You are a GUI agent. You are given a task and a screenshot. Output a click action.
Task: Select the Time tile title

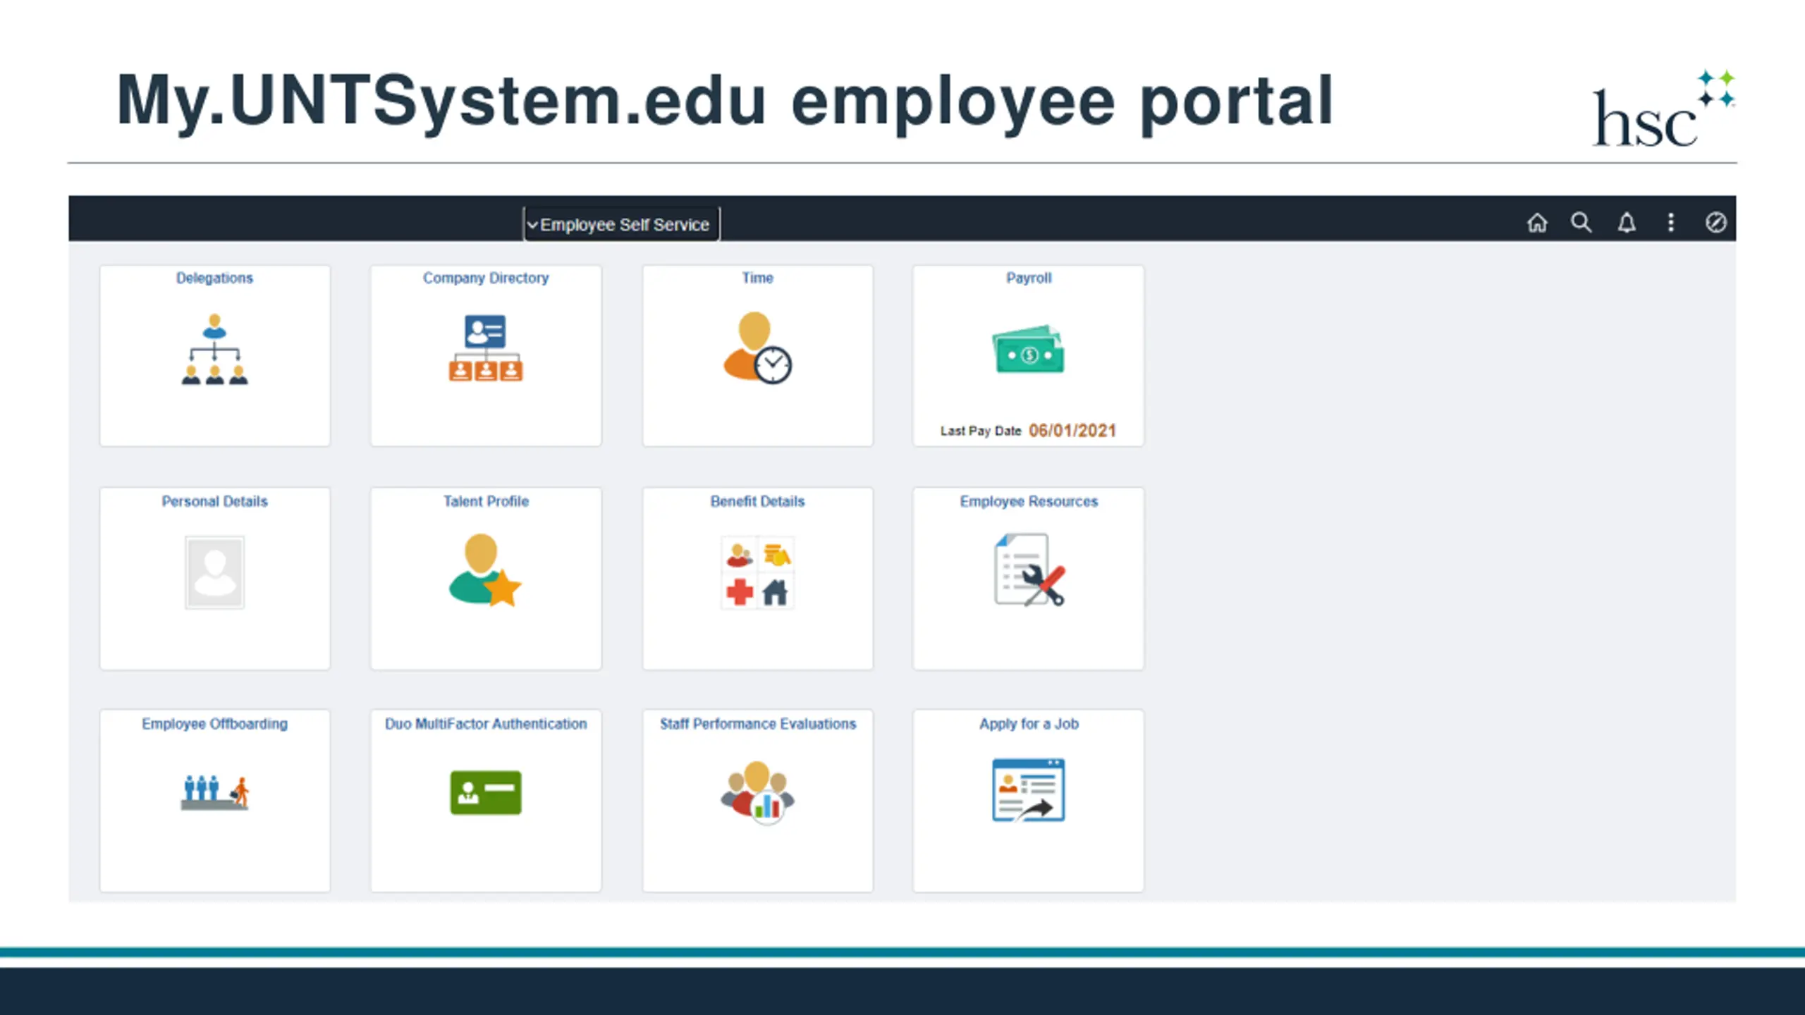tap(757, 278)
